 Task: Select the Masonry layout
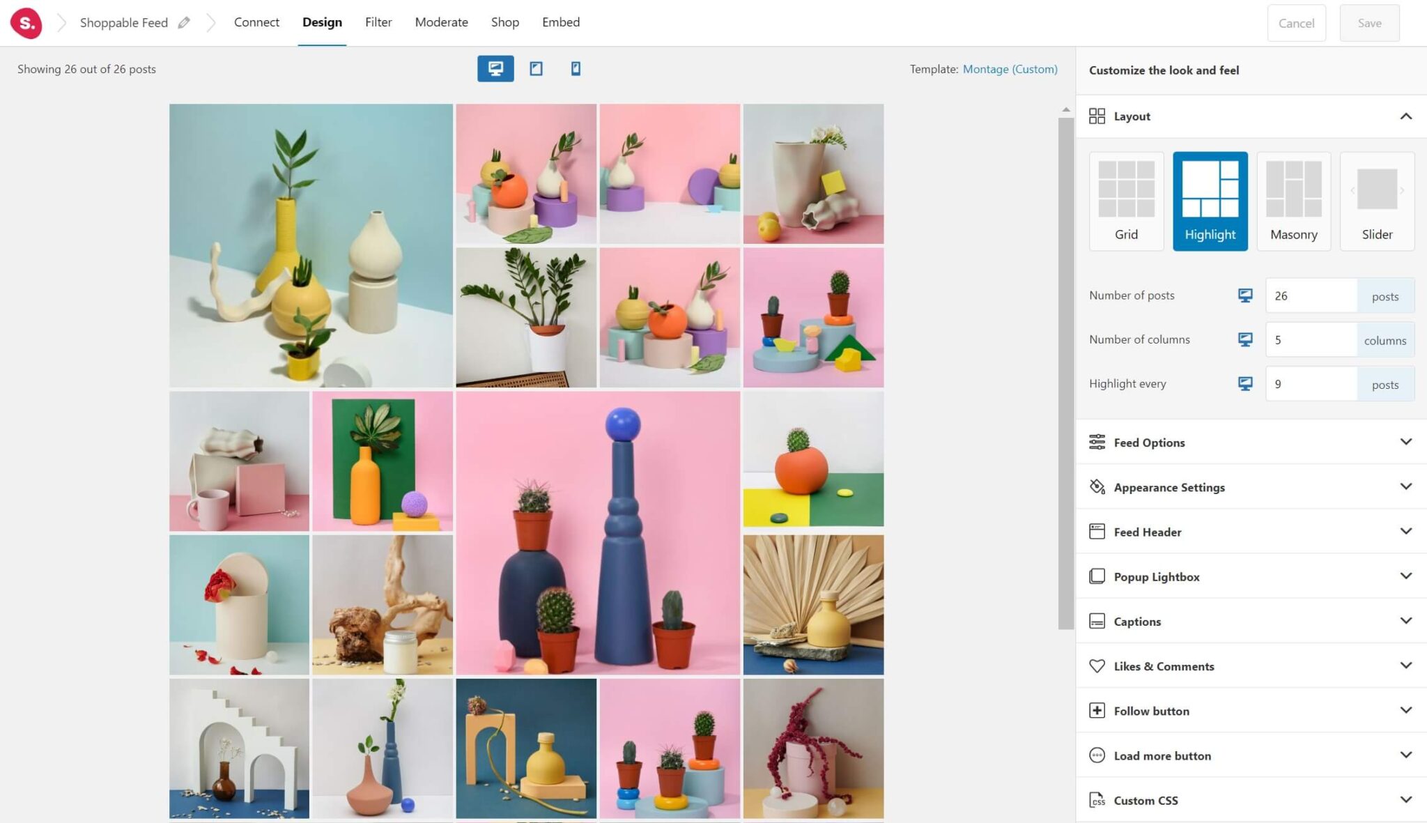(x=1293, y=201)
